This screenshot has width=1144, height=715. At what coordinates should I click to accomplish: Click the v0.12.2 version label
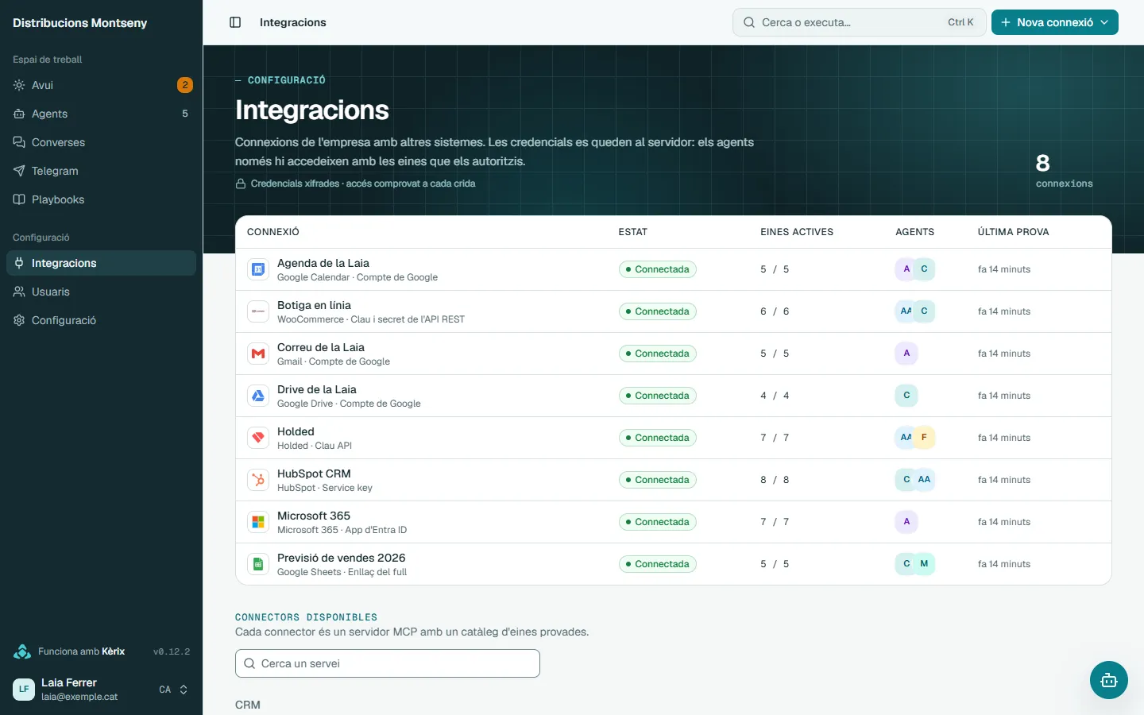point(172,651)
